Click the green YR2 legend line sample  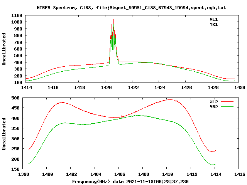(x=227, y=107)
